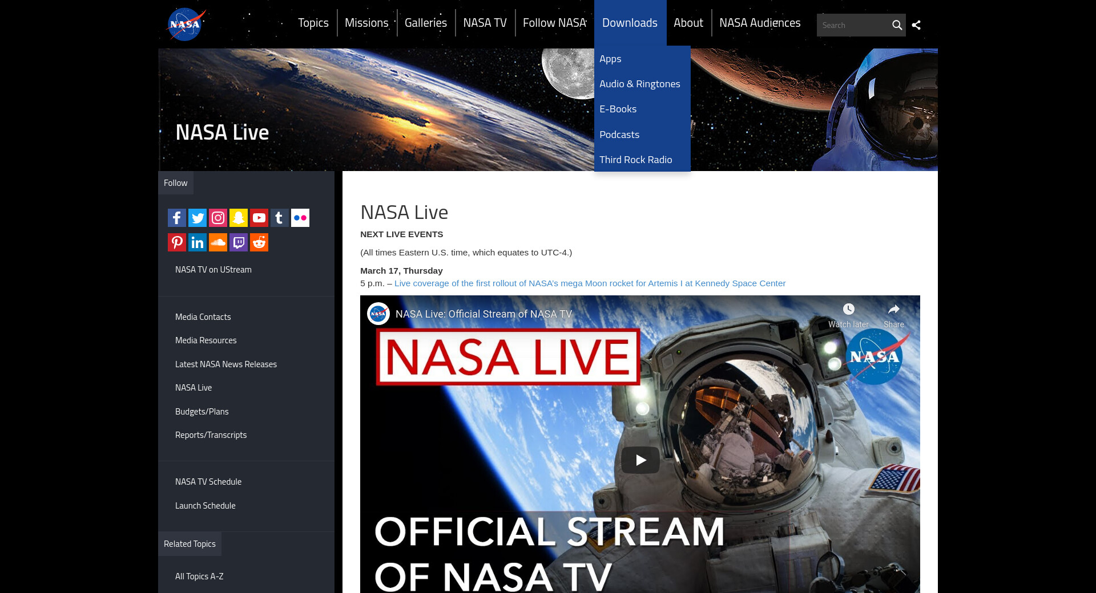Viewport: 1096px width, 593px height.
Task: Open NASA's Reddit icon
Action: (x=259, y=242)
